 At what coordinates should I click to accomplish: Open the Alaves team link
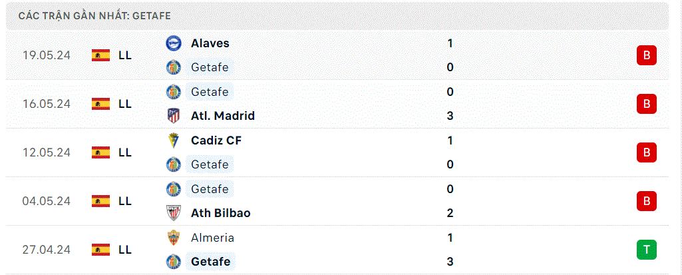[210, 43]
